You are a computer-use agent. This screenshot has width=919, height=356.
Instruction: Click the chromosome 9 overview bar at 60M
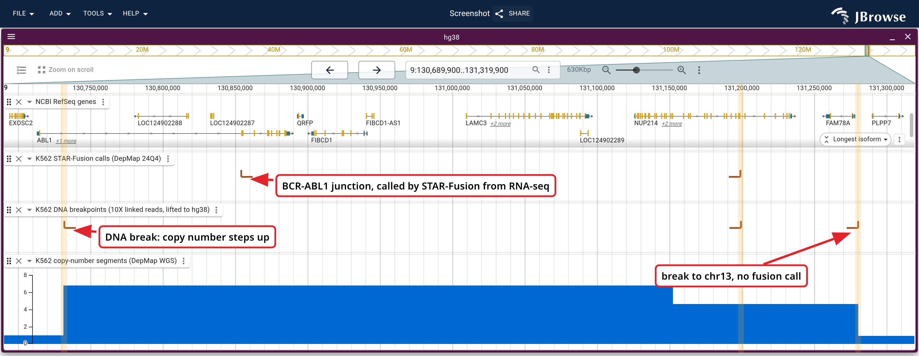click(406, 50)
